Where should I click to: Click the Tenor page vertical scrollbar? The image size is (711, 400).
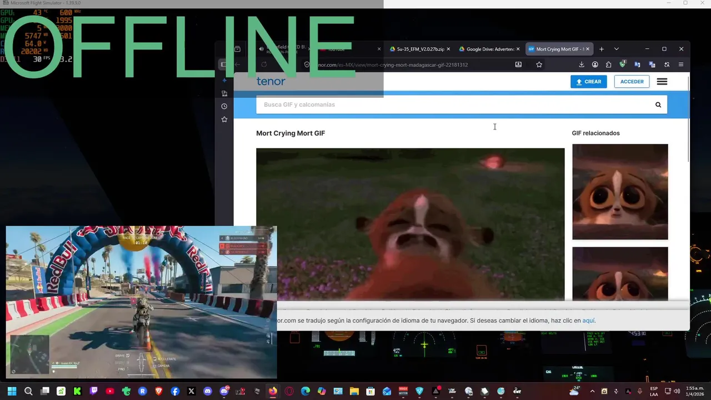(x=688, y=118)
